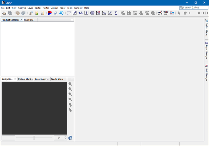Open the Geo-coding phi-lambda tool
Screen dimensions: 209x146
tap(80, 13)
